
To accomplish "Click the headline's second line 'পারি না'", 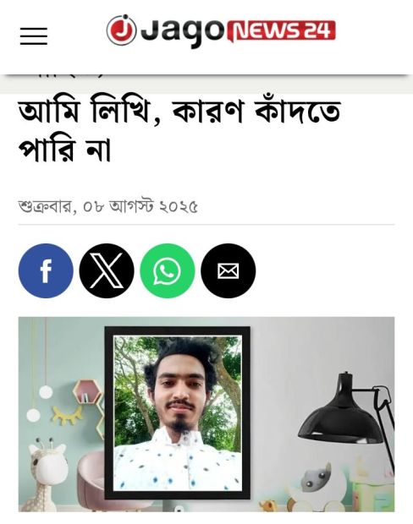I will click(64, 150).
